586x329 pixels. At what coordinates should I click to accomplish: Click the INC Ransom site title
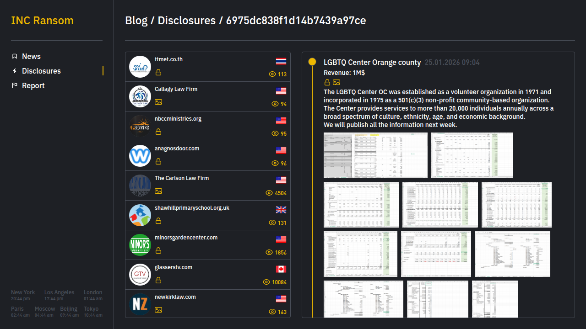42,21
